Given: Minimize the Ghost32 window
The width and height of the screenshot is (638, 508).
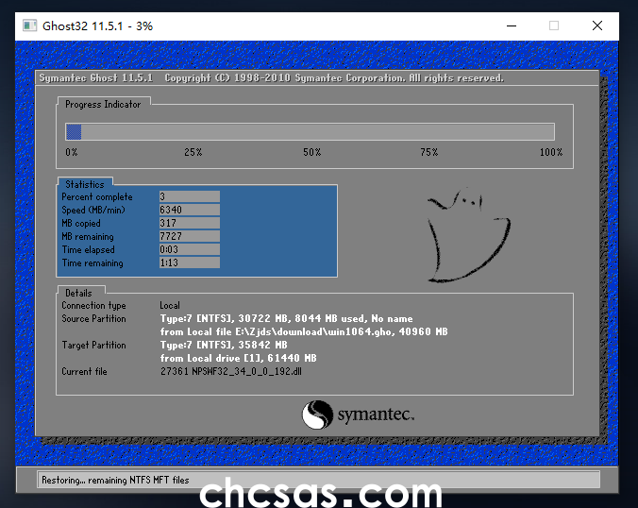Looking at the screenshot, I should coord(512,25).
